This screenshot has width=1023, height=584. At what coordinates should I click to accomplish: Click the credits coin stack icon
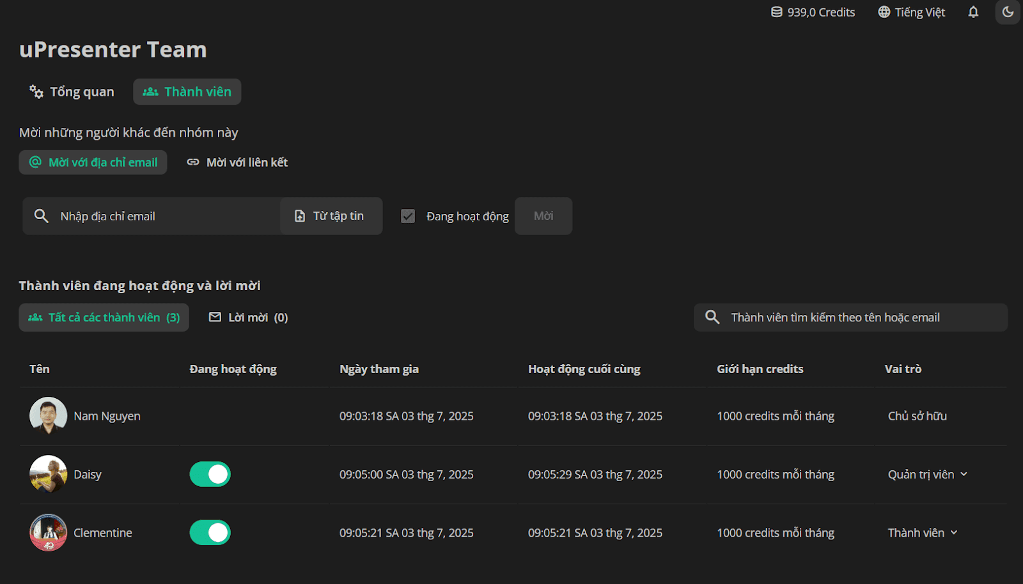(776, 12)
